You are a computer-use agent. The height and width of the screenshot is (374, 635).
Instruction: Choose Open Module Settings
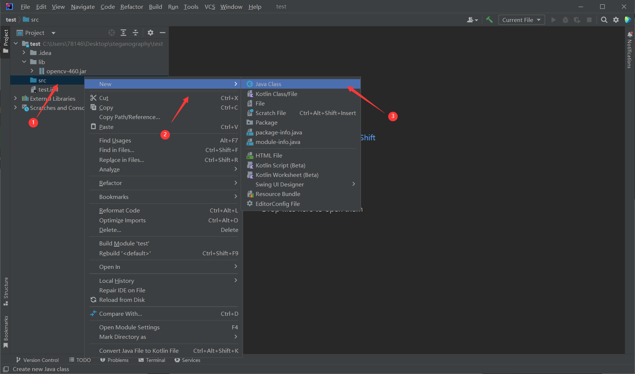tap(164, 327)
